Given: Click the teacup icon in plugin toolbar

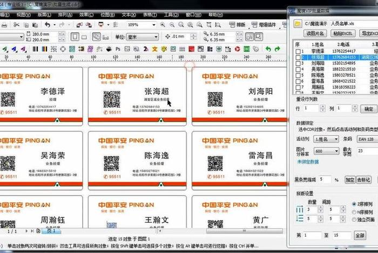Looking at the screenshot, I should (x=109, y=49).
